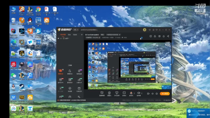Open the 浏览器 browser tool
Screen dimensions: 210x118
point(70,89)
